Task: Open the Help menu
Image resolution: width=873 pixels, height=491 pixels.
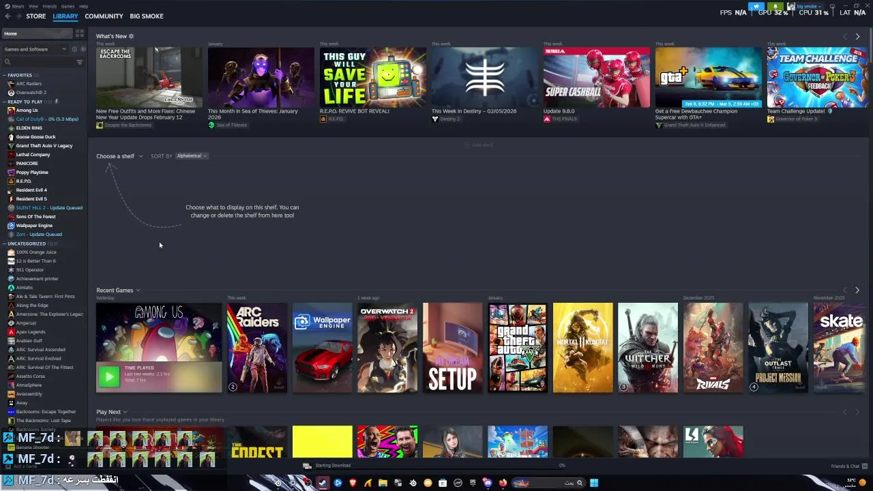Action: point(83,6)
